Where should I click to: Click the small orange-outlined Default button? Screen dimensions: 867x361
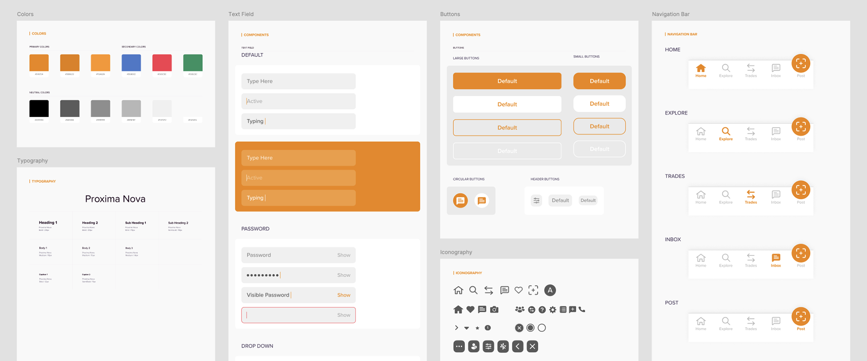[x=599, y=126]
